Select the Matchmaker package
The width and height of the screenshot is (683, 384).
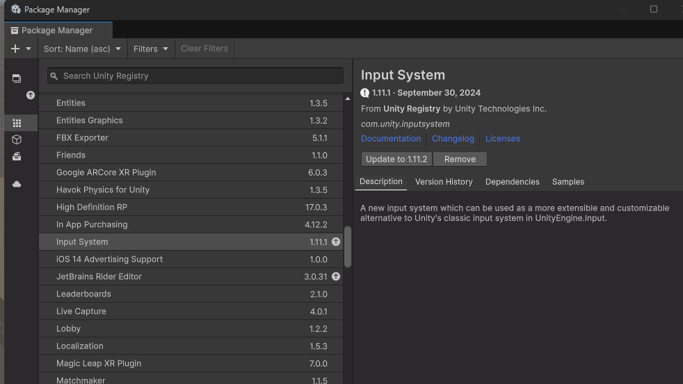[191, 378]
